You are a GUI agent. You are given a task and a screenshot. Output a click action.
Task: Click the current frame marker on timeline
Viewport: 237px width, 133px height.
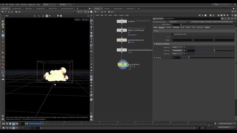coord(42,123)
